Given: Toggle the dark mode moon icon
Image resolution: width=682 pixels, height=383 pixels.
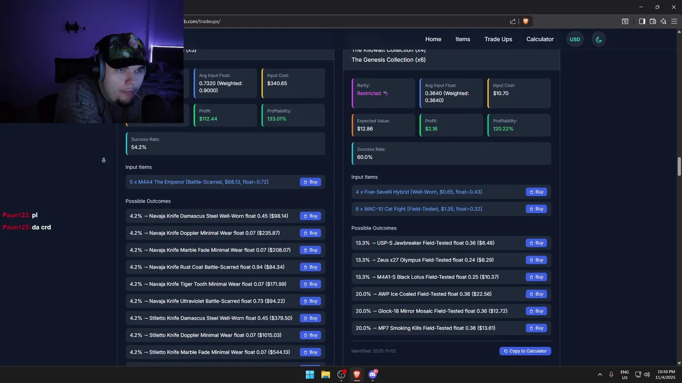Looking at the screenshot, I should tap(599, 39).
